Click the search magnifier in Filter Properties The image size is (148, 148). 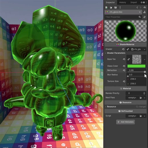pos(140,17)
